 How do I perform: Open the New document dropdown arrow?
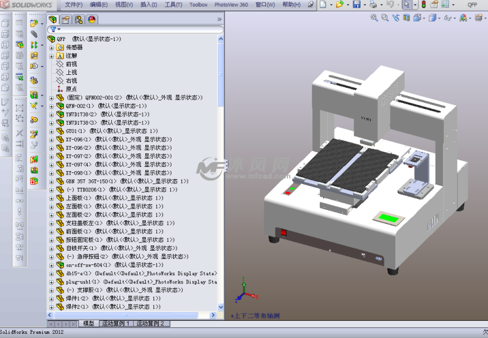(331, 5)
